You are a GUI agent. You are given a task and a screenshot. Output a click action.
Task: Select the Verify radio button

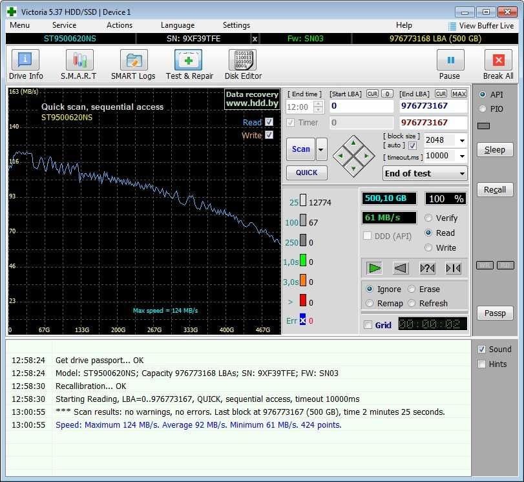428,218
